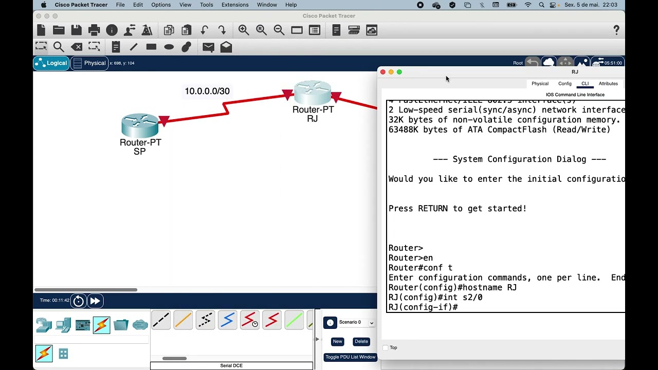Click the Fast Forward Time button

click(95, 301)
